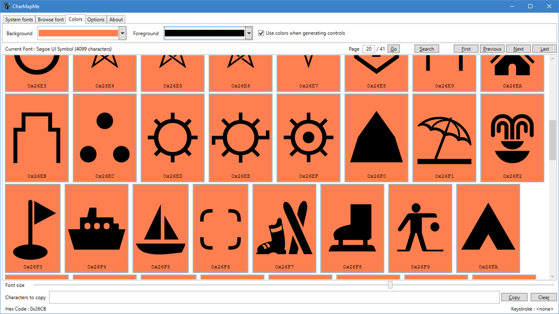Pick the three dots glyph 0x26EC

tap(105, 138)
